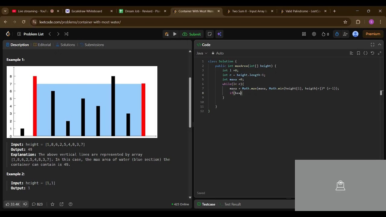386x217 pixels.
Task: Reset code to default with undo icon
Action: pyautogui.click(x=372, y=53)
